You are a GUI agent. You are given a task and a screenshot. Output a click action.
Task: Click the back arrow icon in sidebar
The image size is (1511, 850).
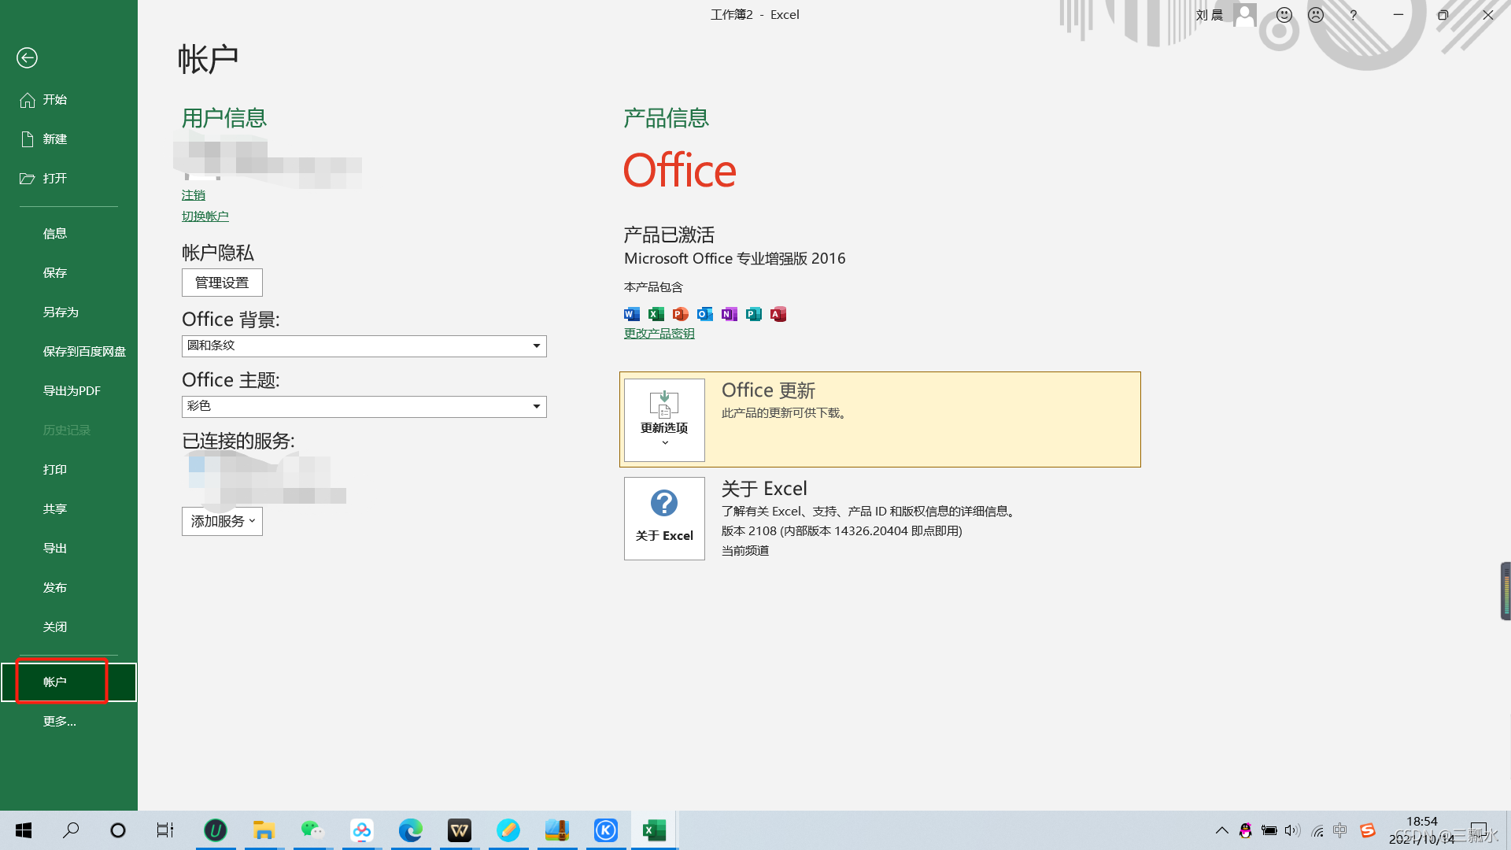point(27,57)
